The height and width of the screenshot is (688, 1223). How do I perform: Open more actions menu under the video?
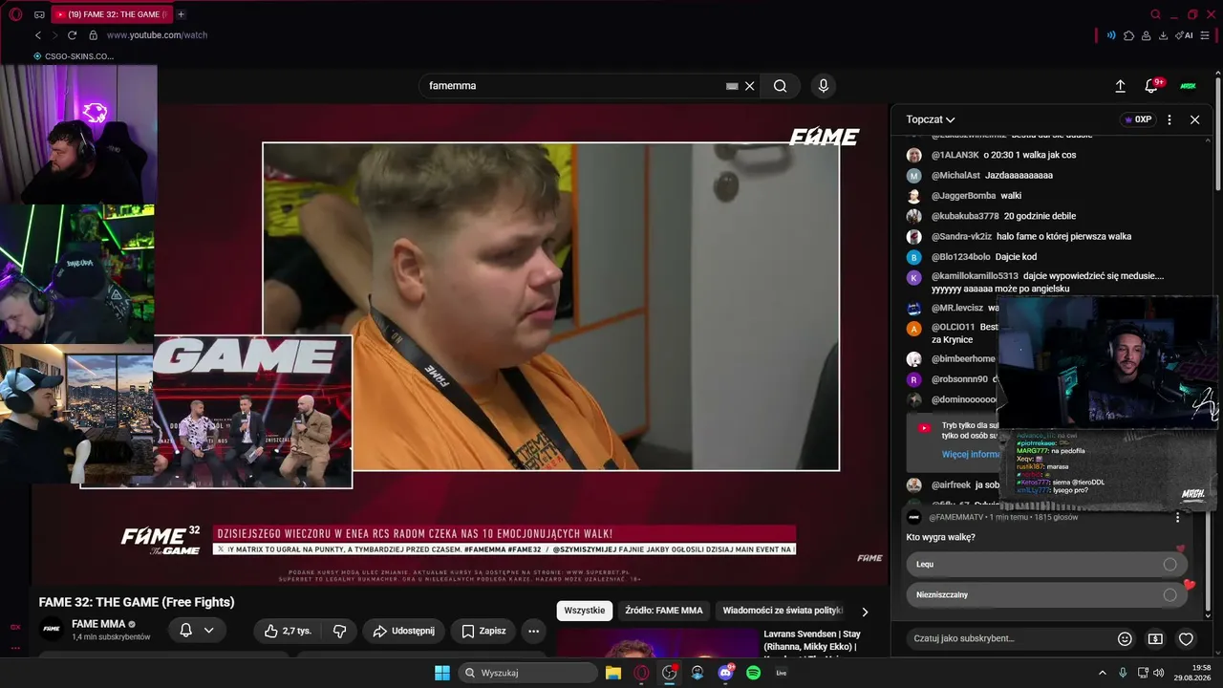coord(533,631)
